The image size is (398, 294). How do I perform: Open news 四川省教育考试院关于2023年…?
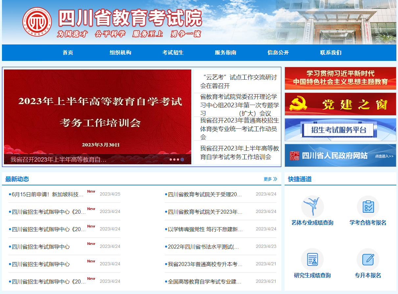(205, 212)
